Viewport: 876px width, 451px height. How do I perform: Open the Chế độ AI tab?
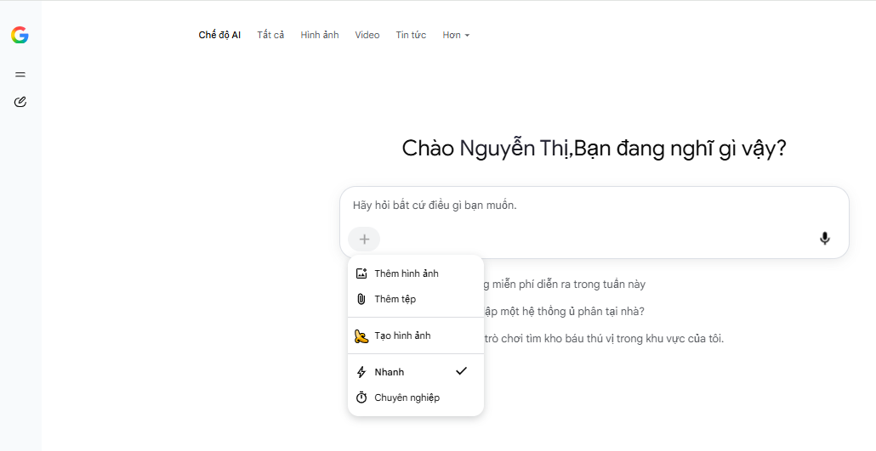click(219, 35)
